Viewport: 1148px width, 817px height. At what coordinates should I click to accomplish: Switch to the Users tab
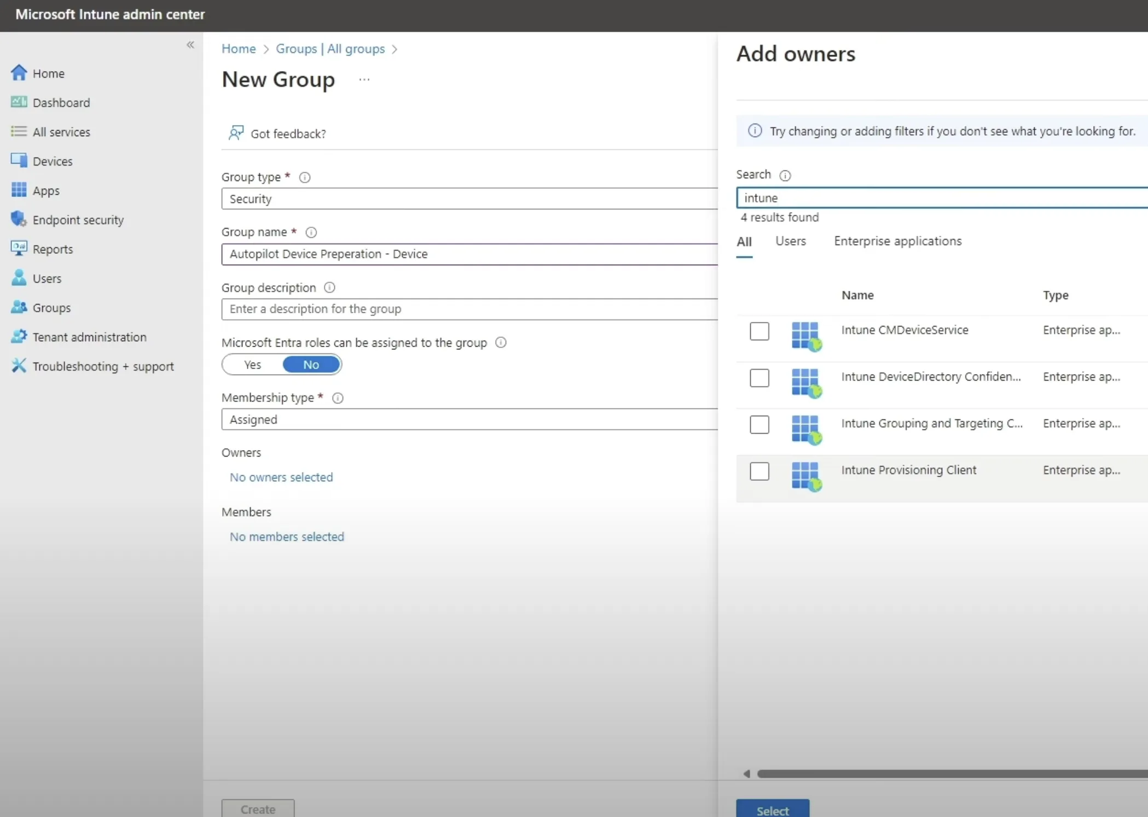pyautogui.click(x=790, y=241)
